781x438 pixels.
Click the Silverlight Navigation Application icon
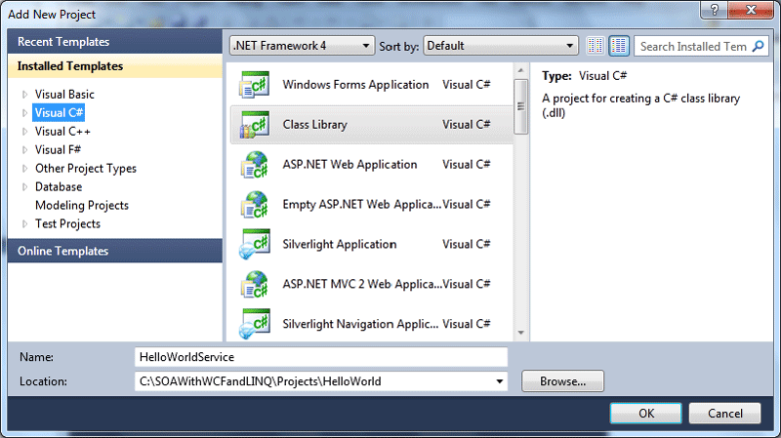pos(255,324)
